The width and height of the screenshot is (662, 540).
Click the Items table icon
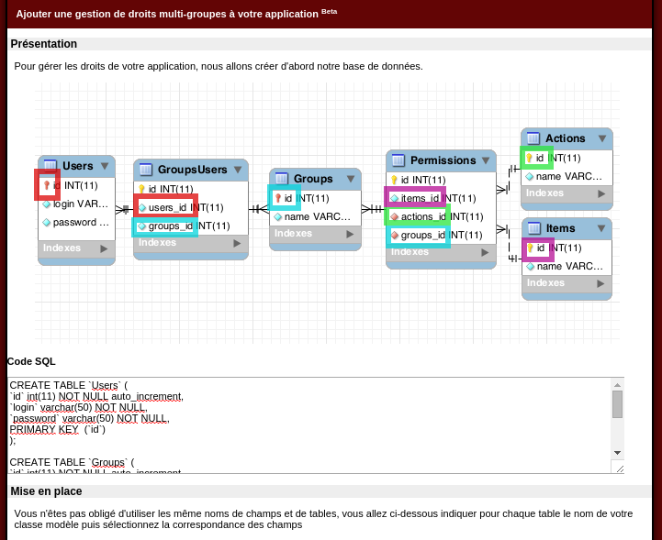coord(534,228)
